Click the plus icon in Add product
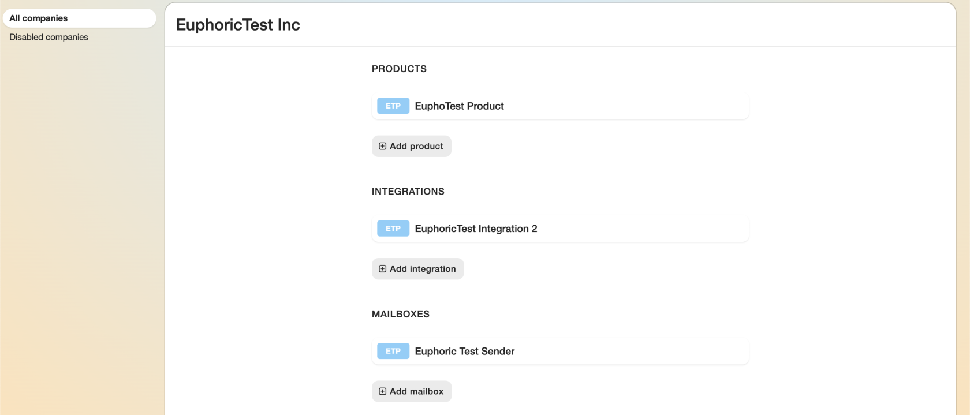 point(382,147)
